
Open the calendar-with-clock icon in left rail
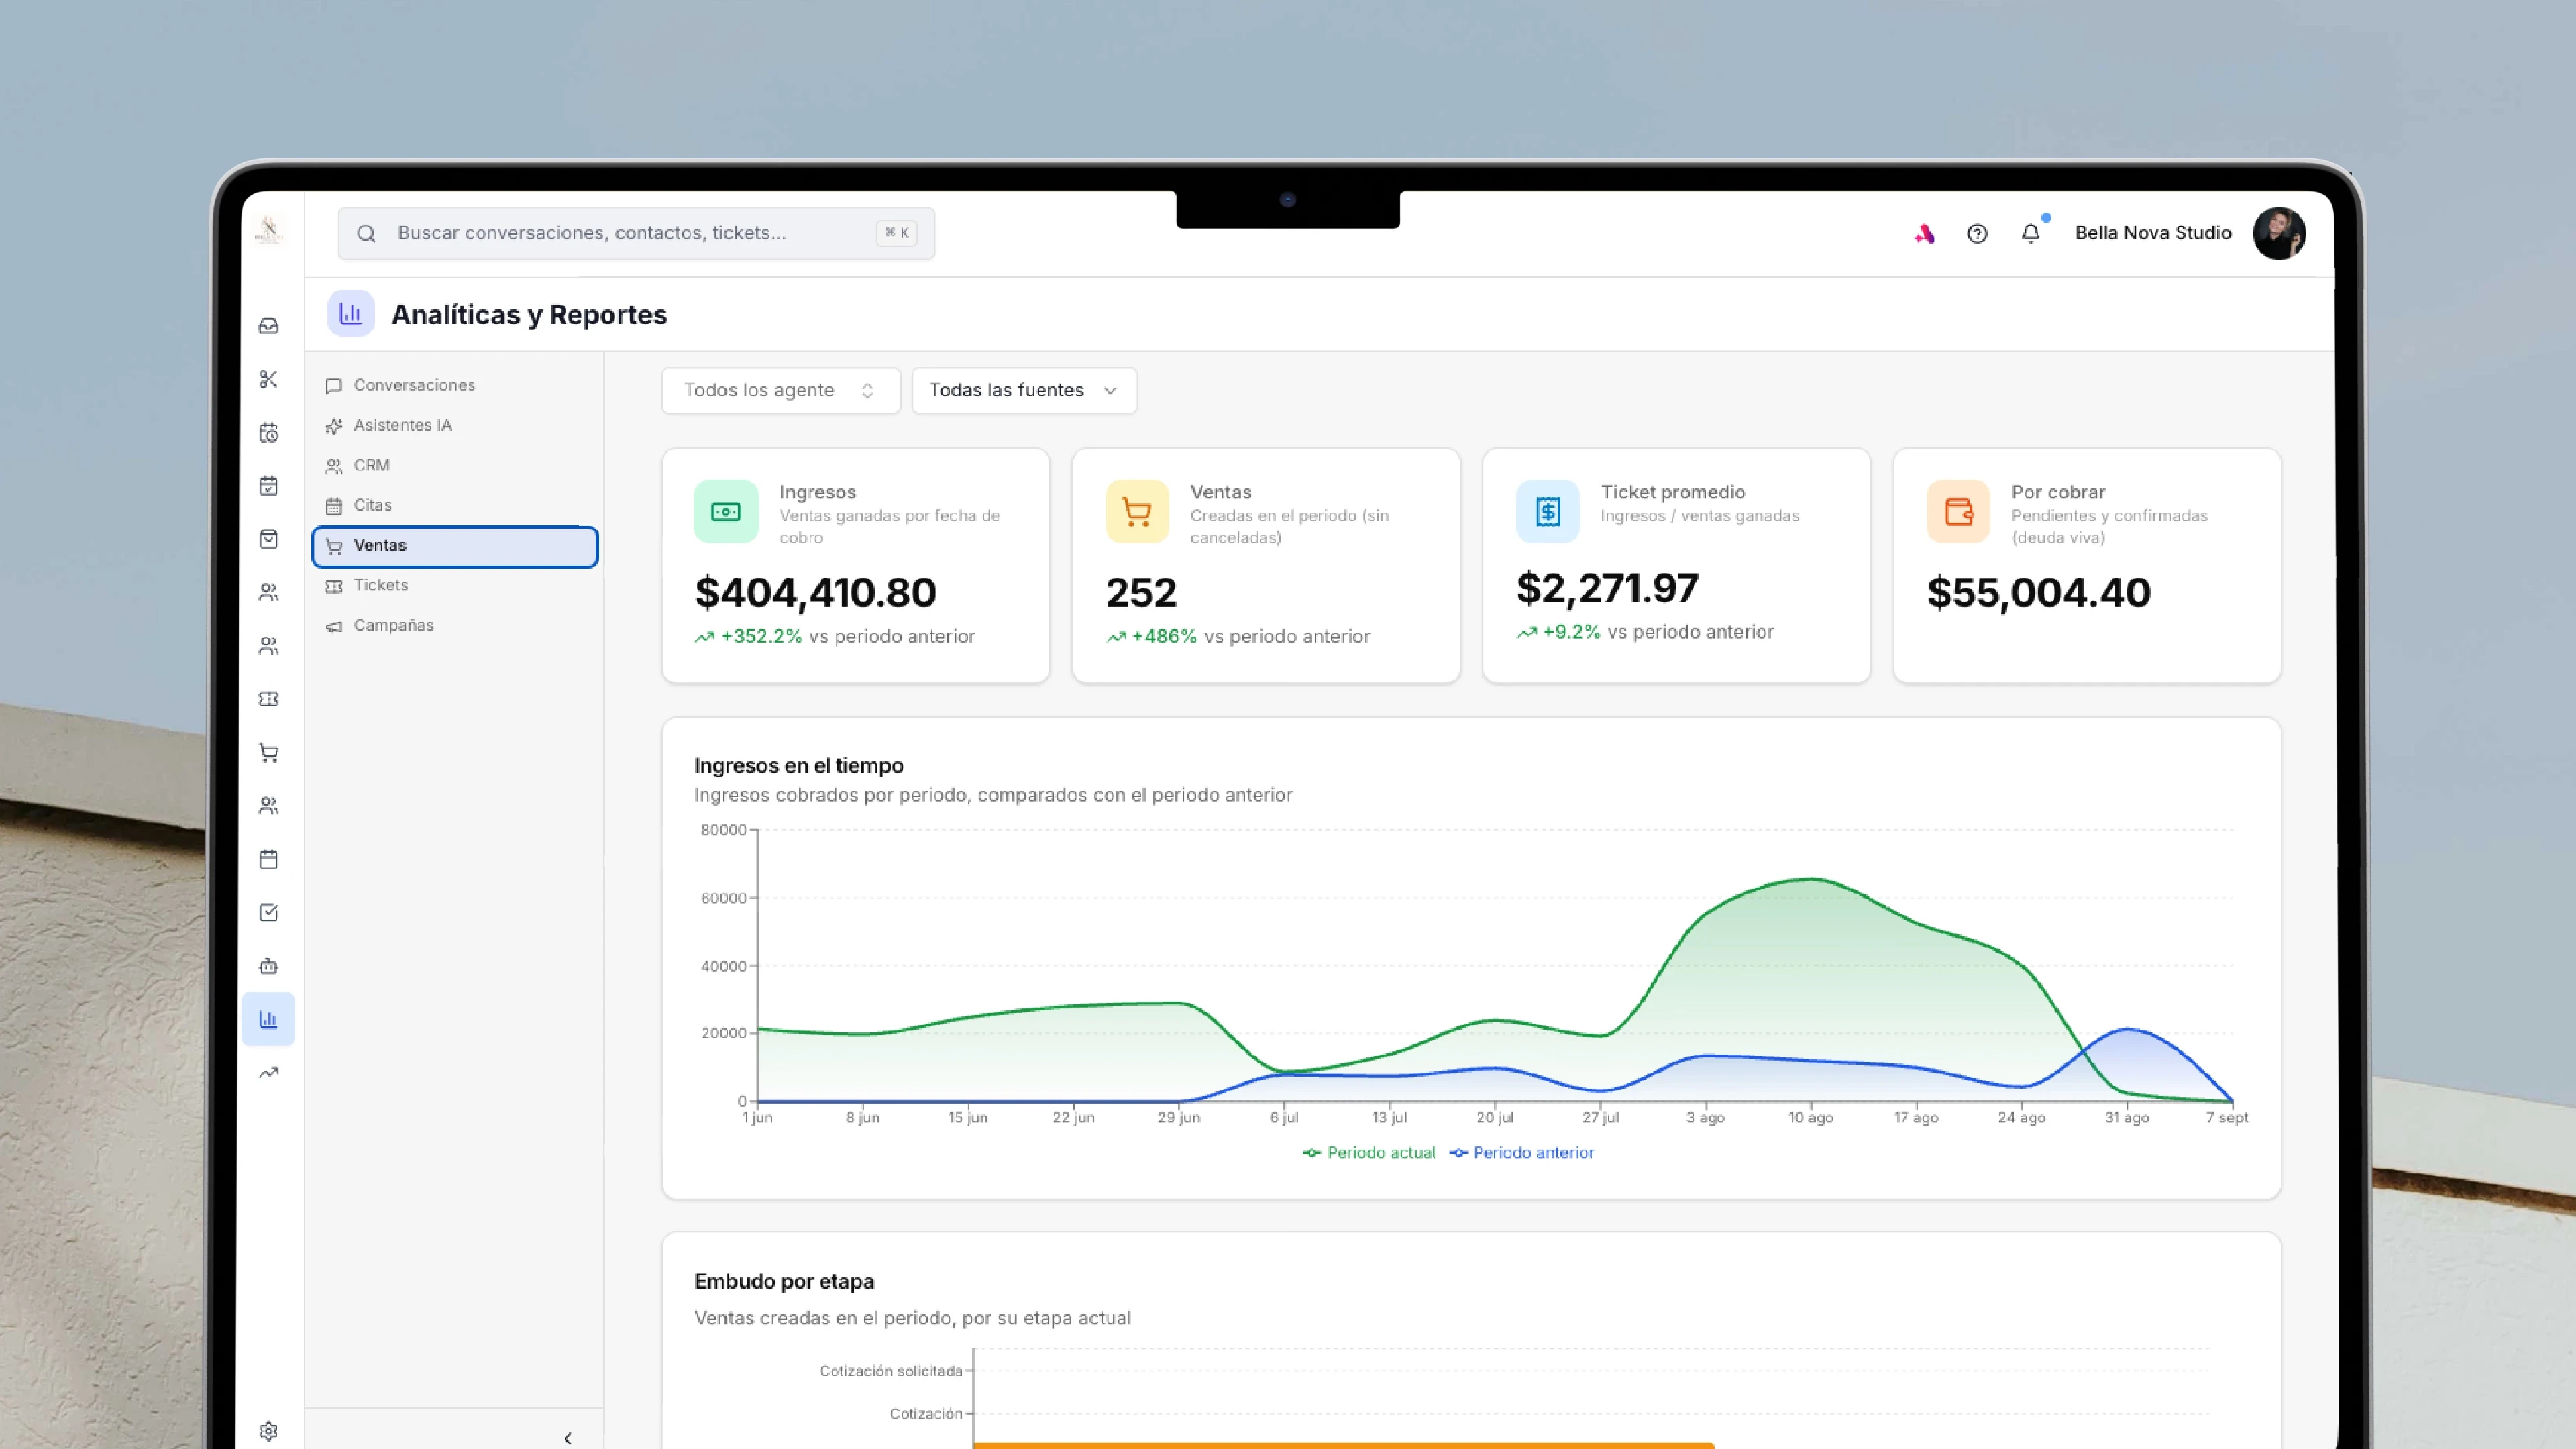pyautogui.click(x=268, y=433)
